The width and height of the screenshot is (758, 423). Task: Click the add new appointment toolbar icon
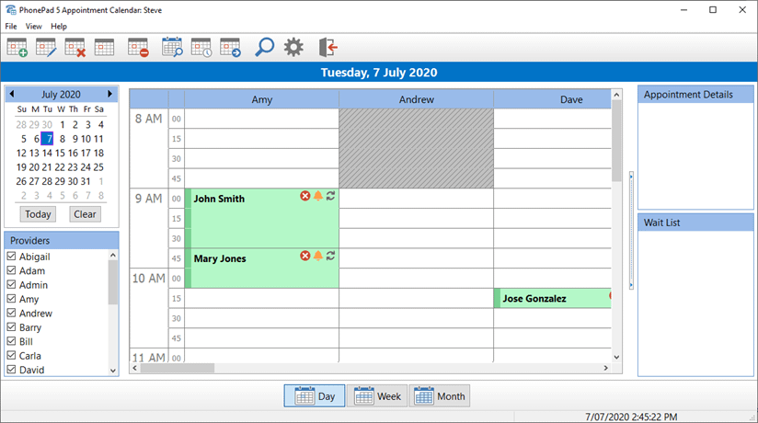[17, 48]
